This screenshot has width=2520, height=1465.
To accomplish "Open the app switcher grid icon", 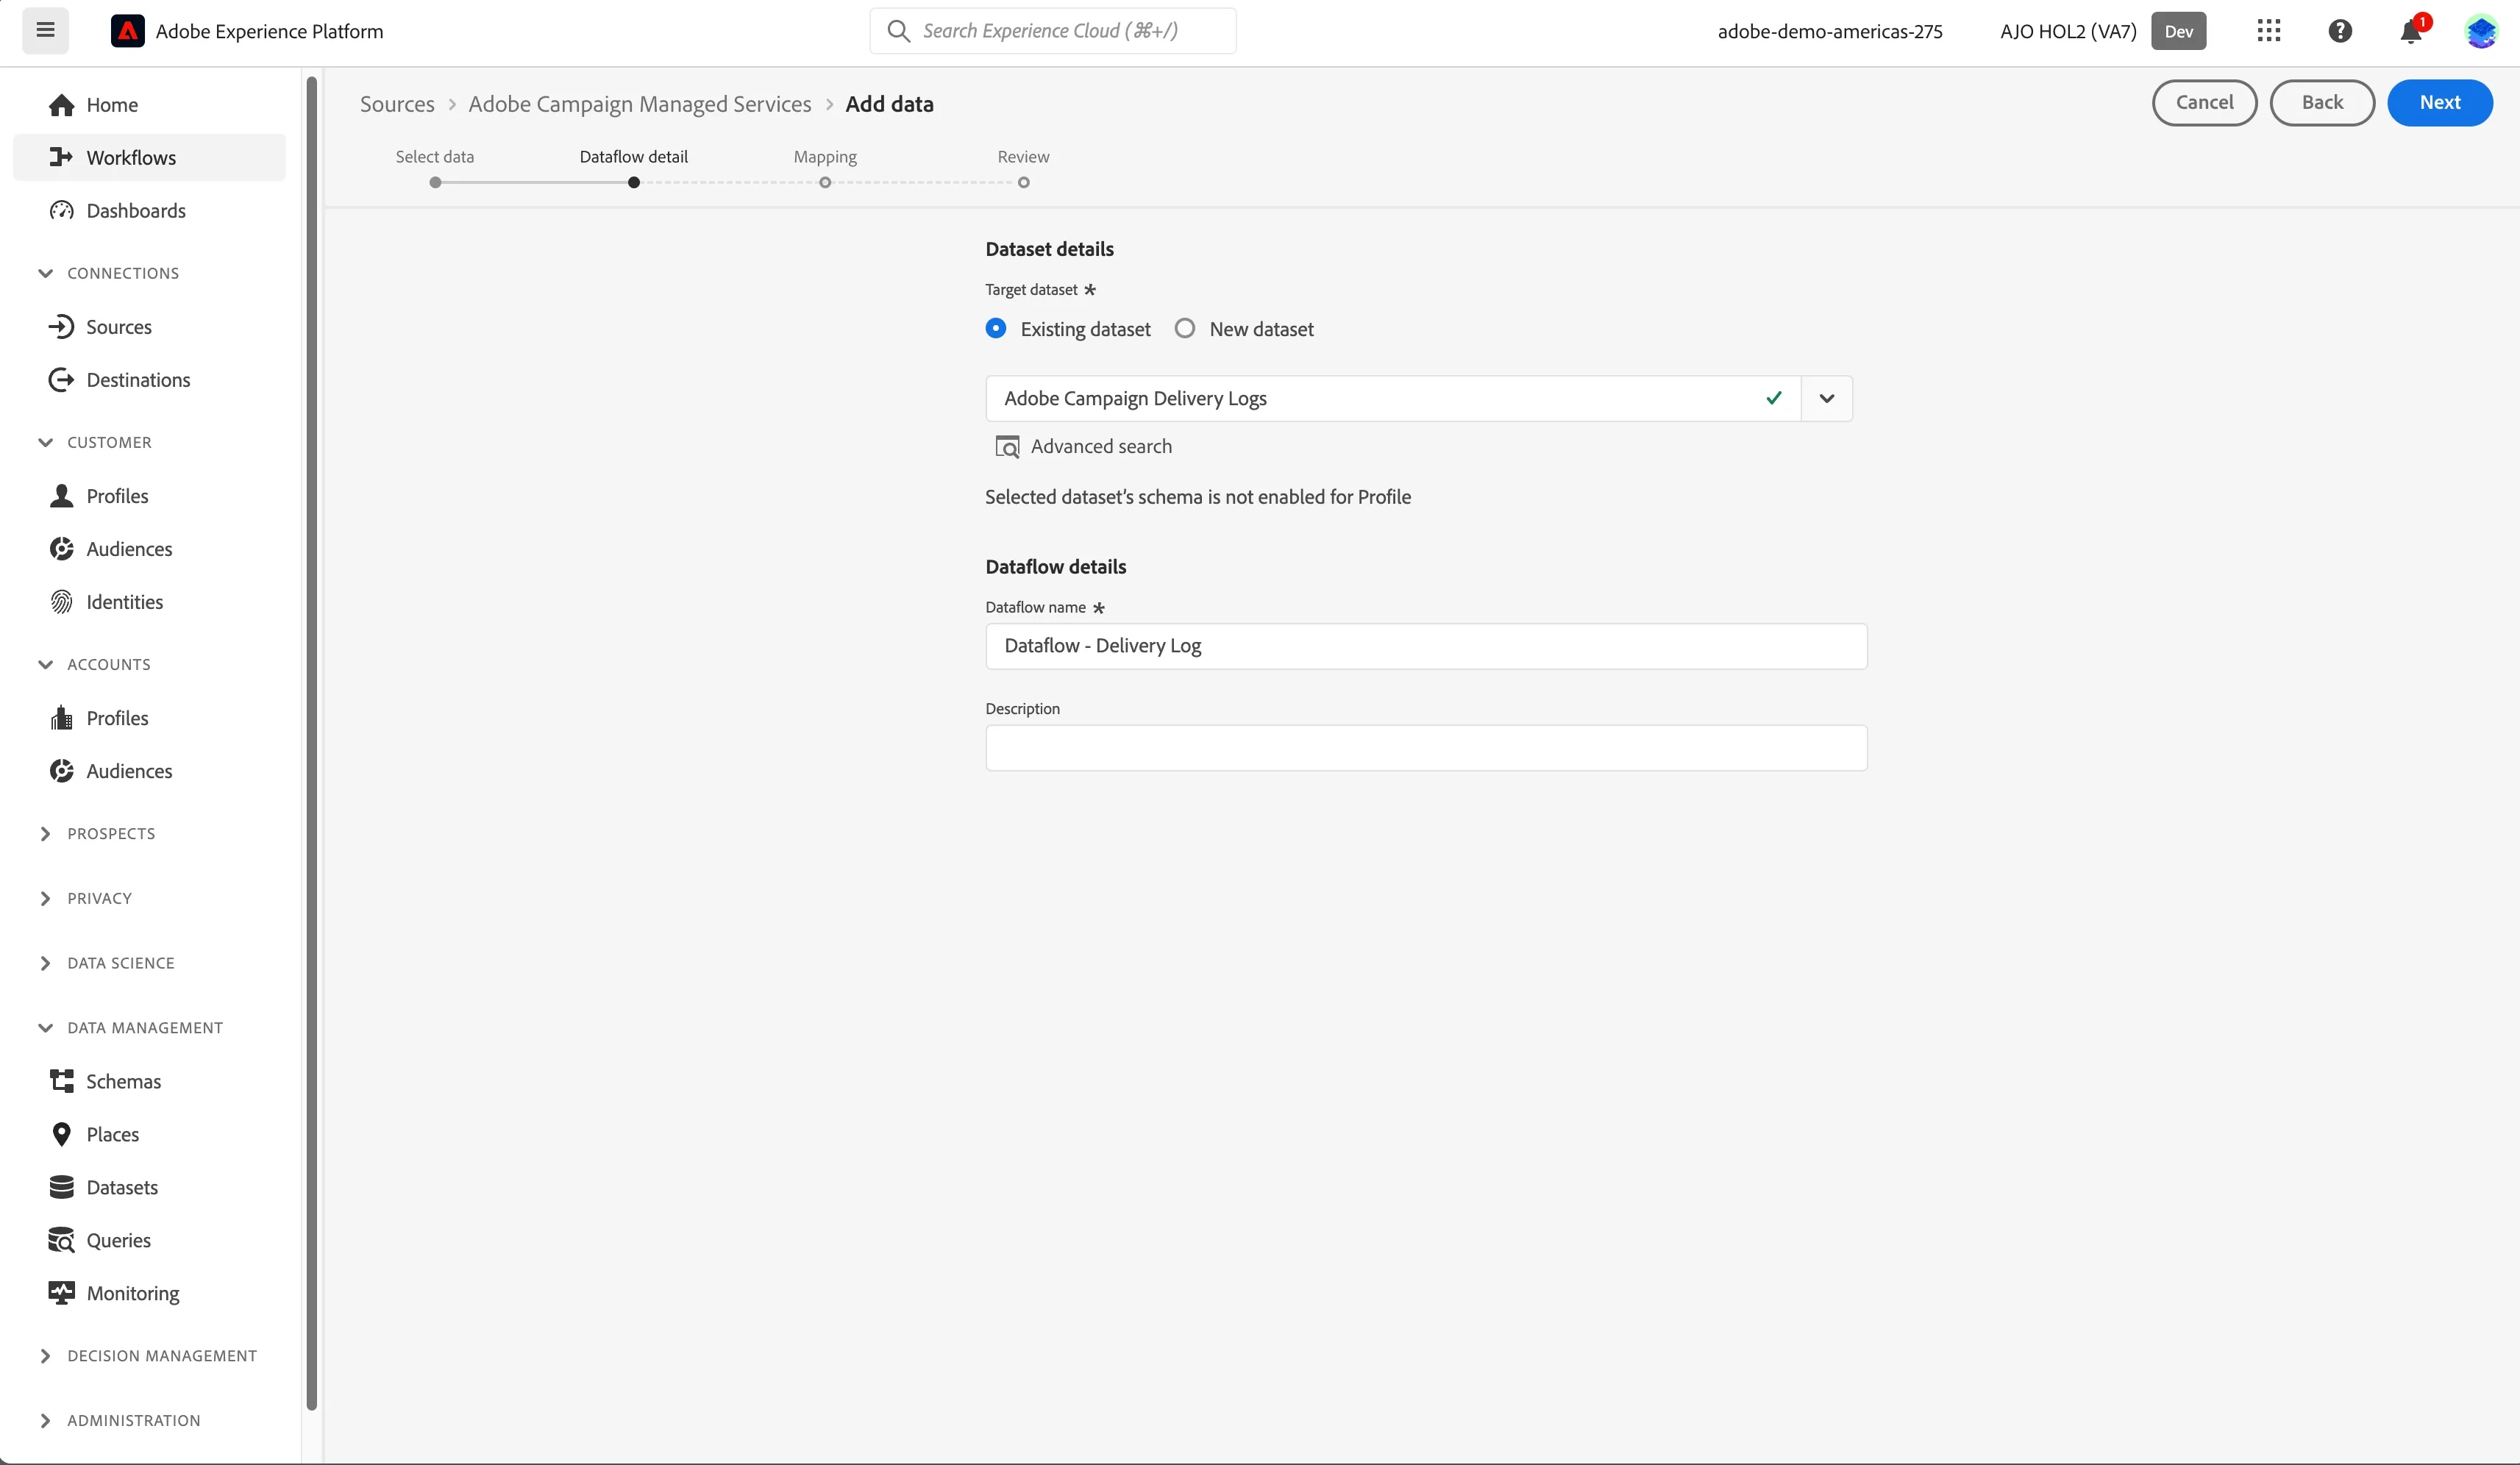I will 2269,31.
